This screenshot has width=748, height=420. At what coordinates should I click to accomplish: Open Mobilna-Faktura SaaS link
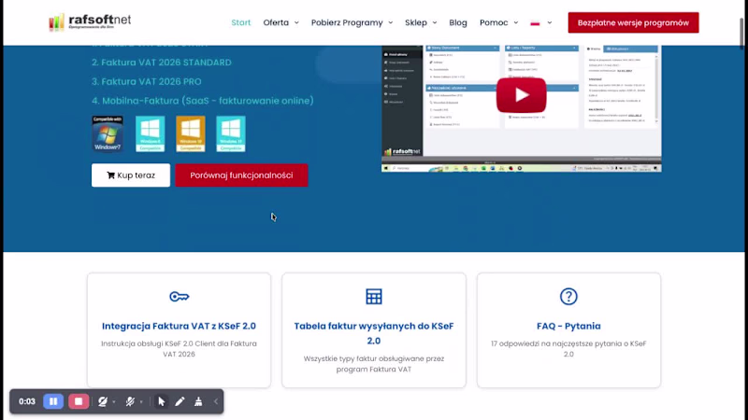203,101
